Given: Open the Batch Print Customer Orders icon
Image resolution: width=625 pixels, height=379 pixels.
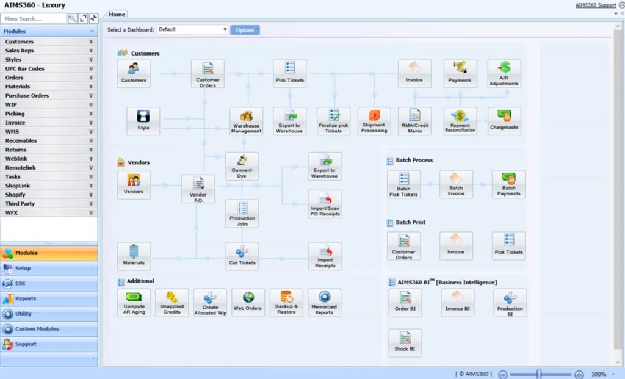Looking at the screenshot, I should pos(403,246).
